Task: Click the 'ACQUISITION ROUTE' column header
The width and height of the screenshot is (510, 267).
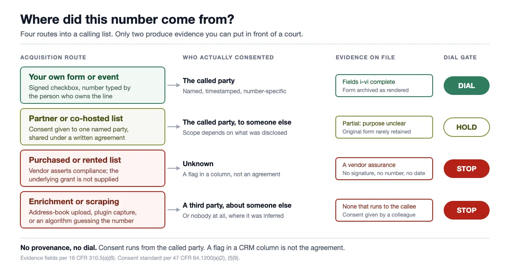Action: [53, 57]
